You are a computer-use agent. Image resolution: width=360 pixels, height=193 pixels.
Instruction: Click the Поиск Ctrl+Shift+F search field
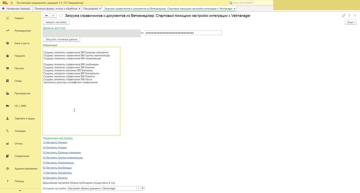pos(250,3)
